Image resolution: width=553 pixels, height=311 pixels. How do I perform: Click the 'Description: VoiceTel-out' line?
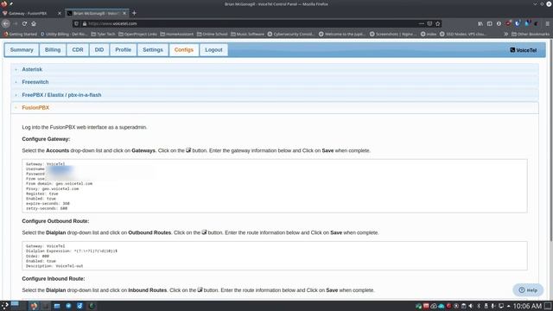point(54,266)
